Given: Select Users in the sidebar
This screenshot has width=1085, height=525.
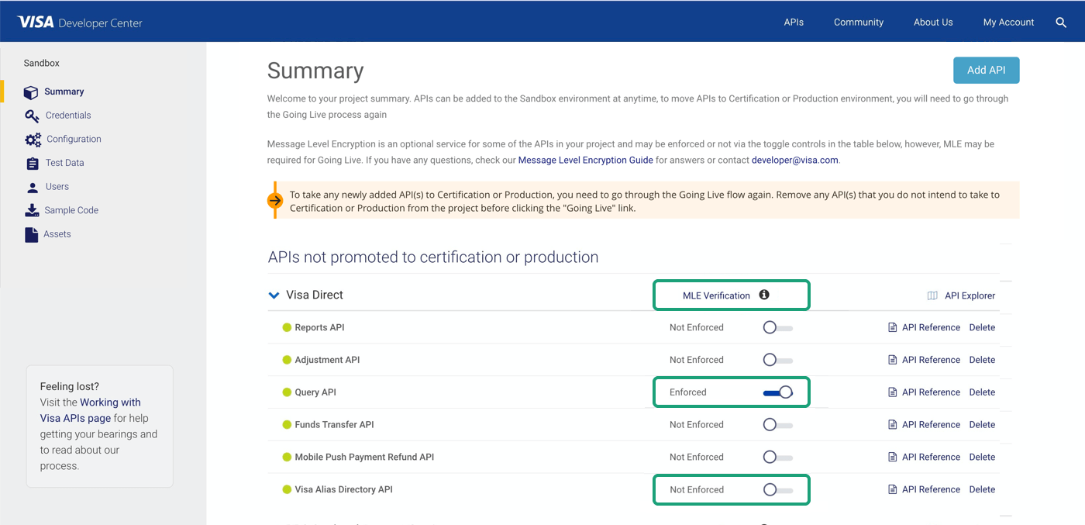Looking at the screenshot, I should click(57, 187).
